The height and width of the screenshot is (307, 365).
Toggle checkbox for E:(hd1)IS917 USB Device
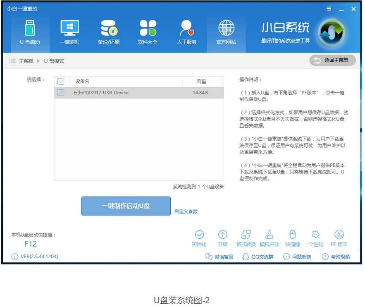tap(61, 93)
